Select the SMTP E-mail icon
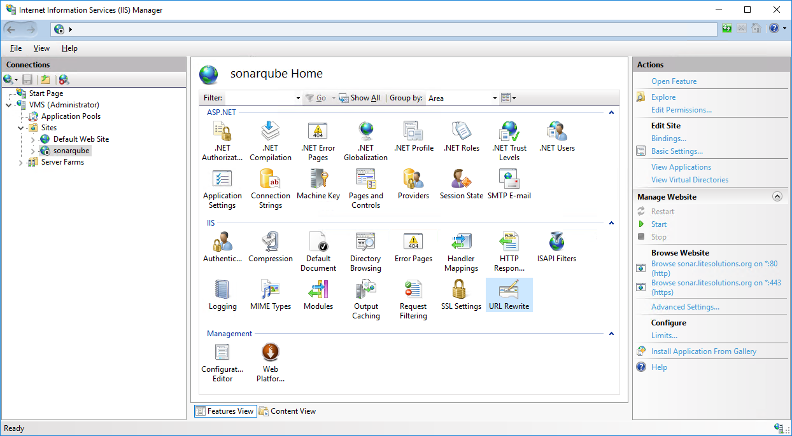 pyautogui.click(x=509, y=184)
